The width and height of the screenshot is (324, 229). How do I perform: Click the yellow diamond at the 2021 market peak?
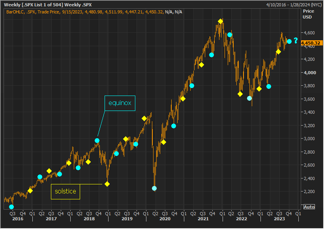coord(220,21)
